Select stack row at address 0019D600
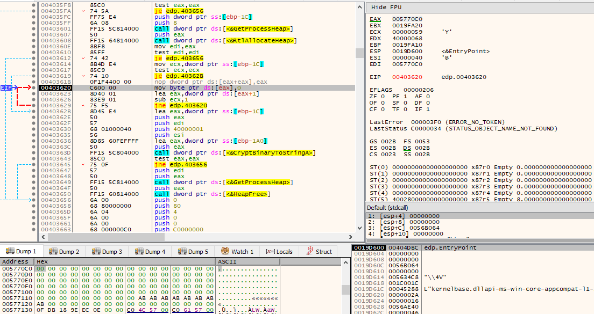 click(x=472, y=247)
